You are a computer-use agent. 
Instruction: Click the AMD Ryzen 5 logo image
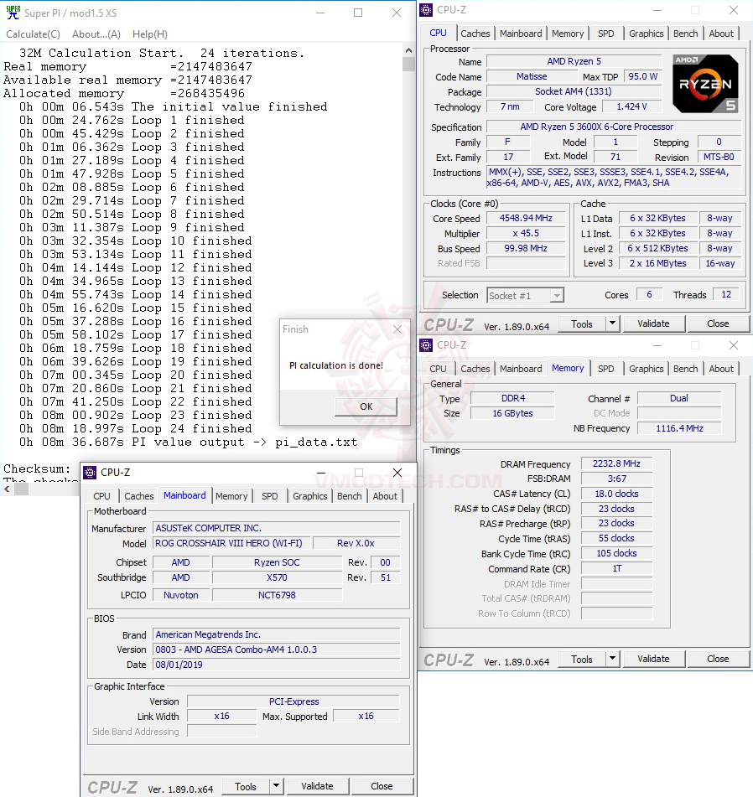pyautogui.click(x=705, y=84)
